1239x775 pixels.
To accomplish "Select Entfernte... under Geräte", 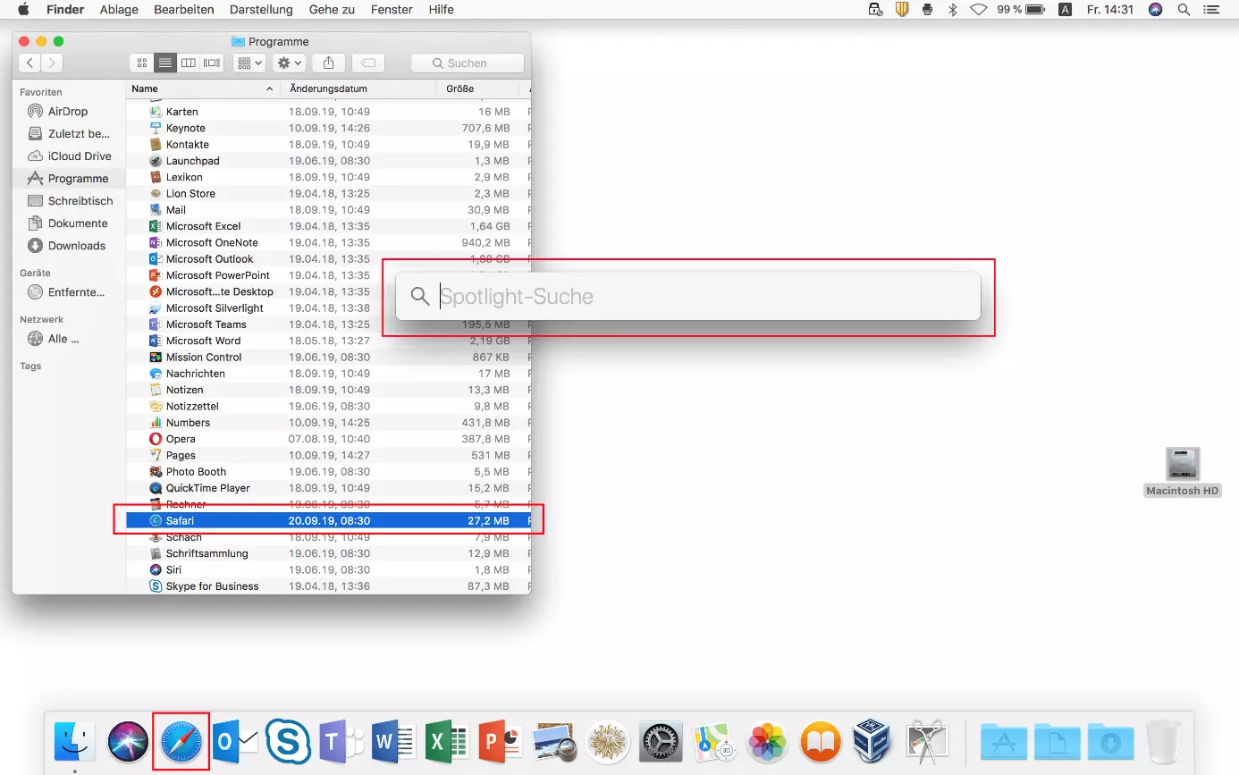I will tap(68, 291).
